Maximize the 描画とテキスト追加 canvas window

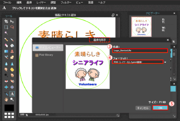click(x=113, y=15)
